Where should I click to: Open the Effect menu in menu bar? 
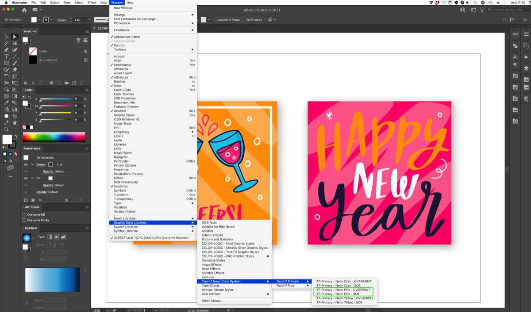tap(92, 3)
